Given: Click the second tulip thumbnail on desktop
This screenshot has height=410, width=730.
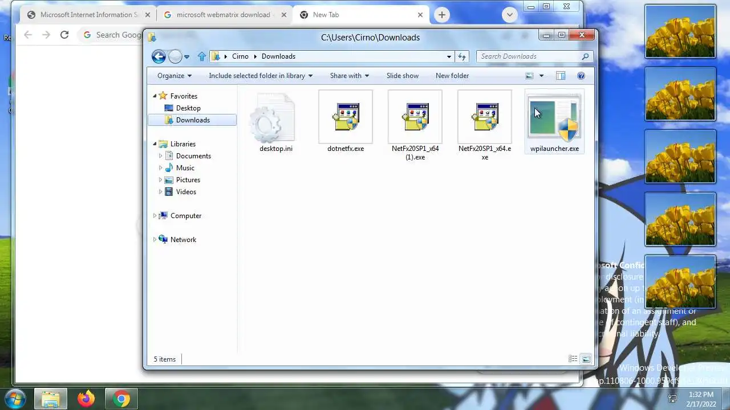Looking at the screenshot, I should pos(680,94).
